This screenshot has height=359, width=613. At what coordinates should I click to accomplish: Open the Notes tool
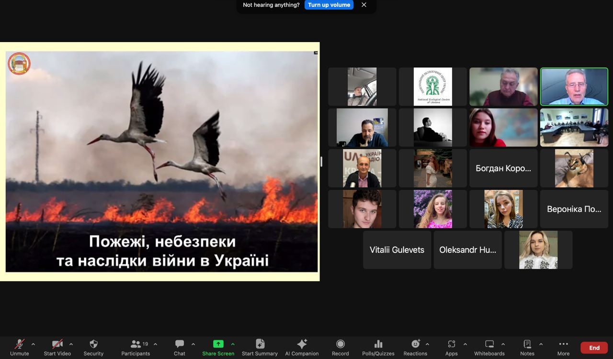(527, 347)
